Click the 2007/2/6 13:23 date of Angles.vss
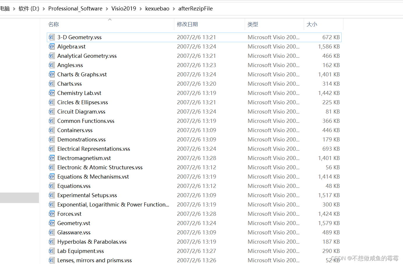This screenshot has width=403, height=264. [196, 65]
